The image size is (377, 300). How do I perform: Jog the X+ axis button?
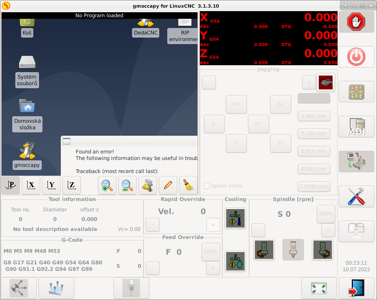[258, 124]
